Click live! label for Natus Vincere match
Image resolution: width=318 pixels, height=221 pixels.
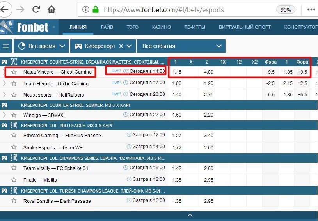pyautogui.click(x=116, y=71)
